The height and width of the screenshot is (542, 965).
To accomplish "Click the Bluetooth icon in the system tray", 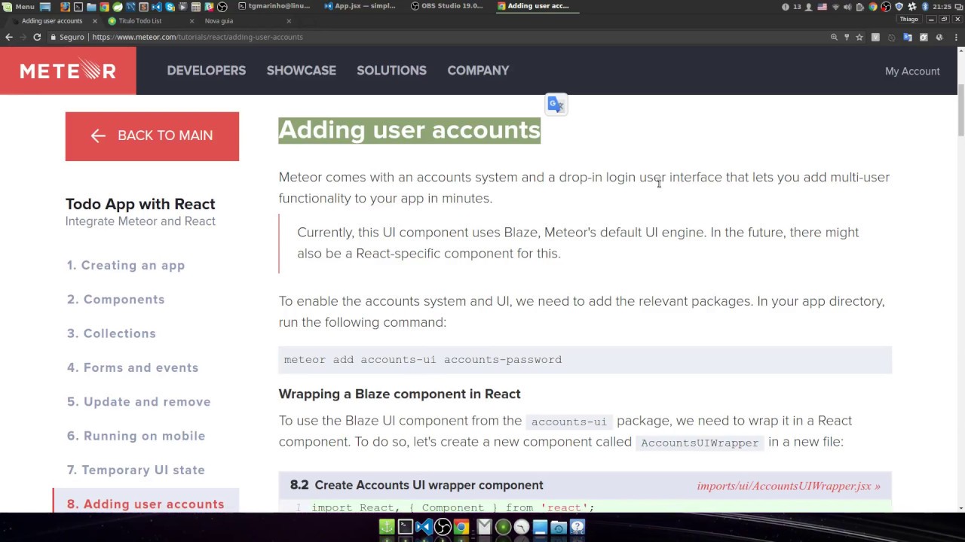I will [925, 6].
